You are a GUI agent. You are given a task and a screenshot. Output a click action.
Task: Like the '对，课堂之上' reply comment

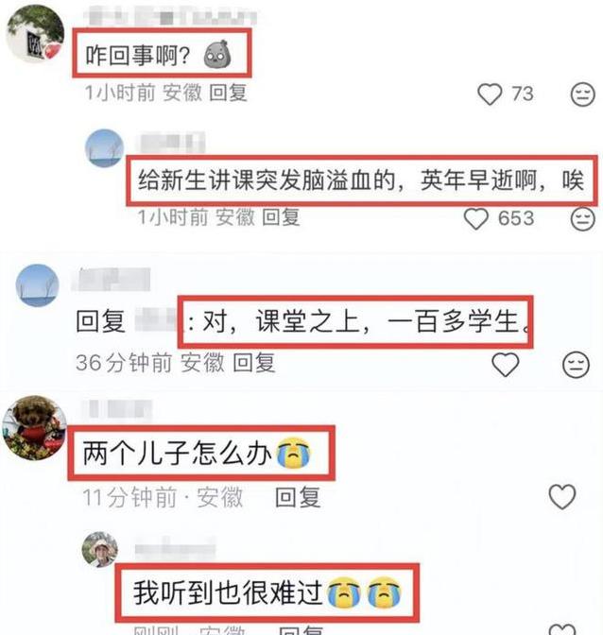505,364
